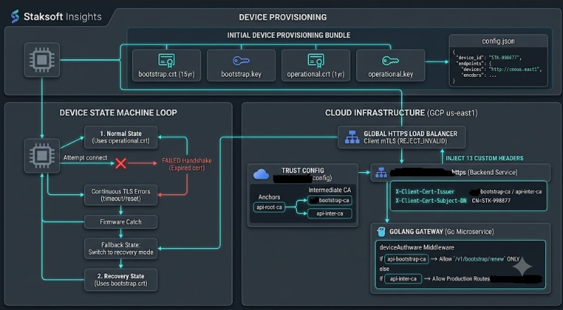Click the state machine loop chip icon
Screen dimensions: 563x310
42,156
